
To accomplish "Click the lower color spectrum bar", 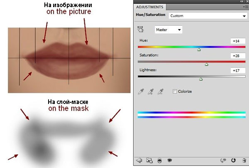I will click(x=191, y=117).
